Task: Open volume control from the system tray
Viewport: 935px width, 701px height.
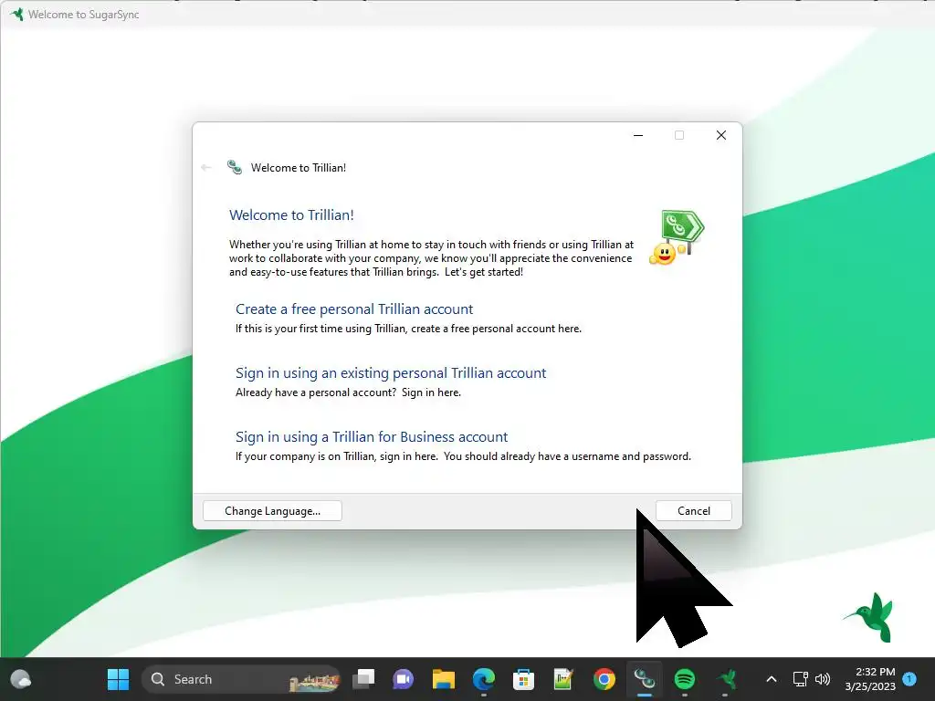Action: coord(823,679)
